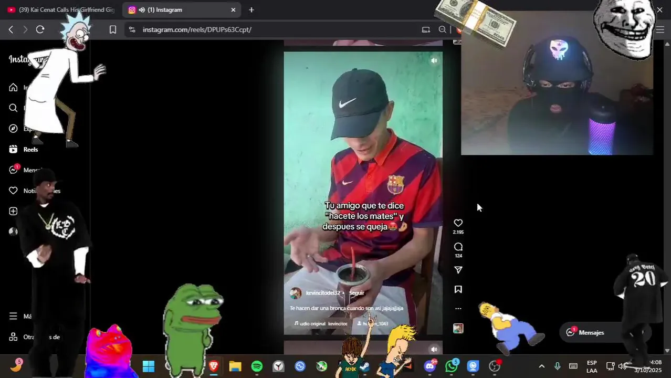Viewport: 671px width, 378px height.
Task: Reload the Instagram page
Action: tap(40, 29)
